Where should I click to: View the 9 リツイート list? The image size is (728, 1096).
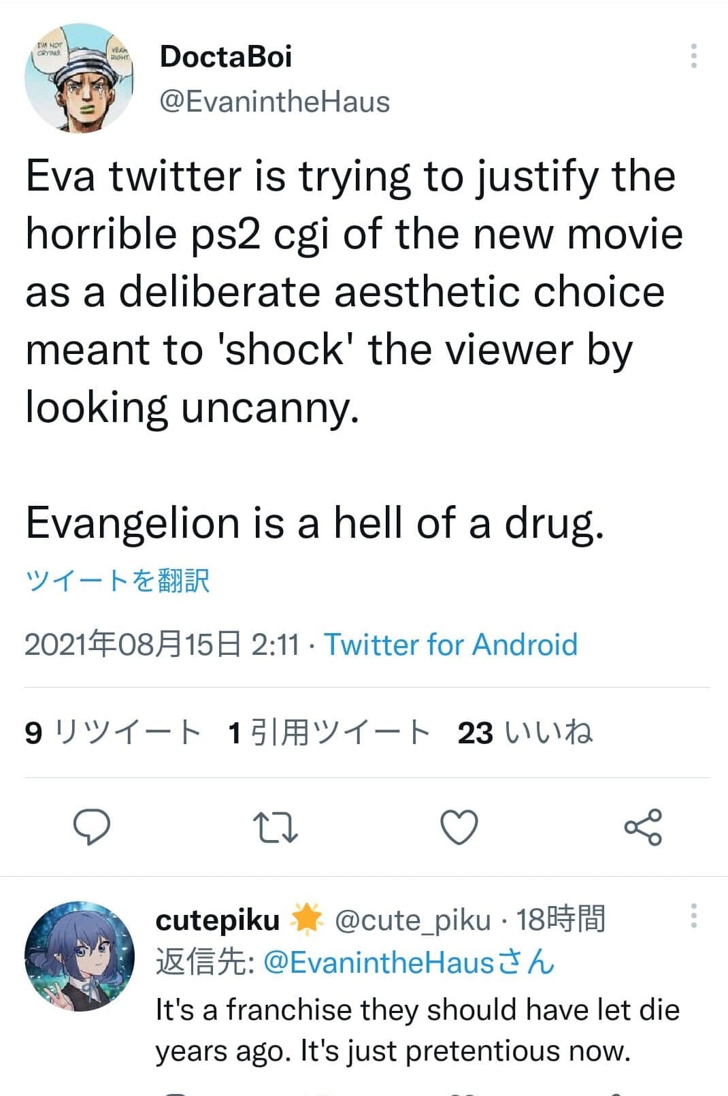[113, 732]
